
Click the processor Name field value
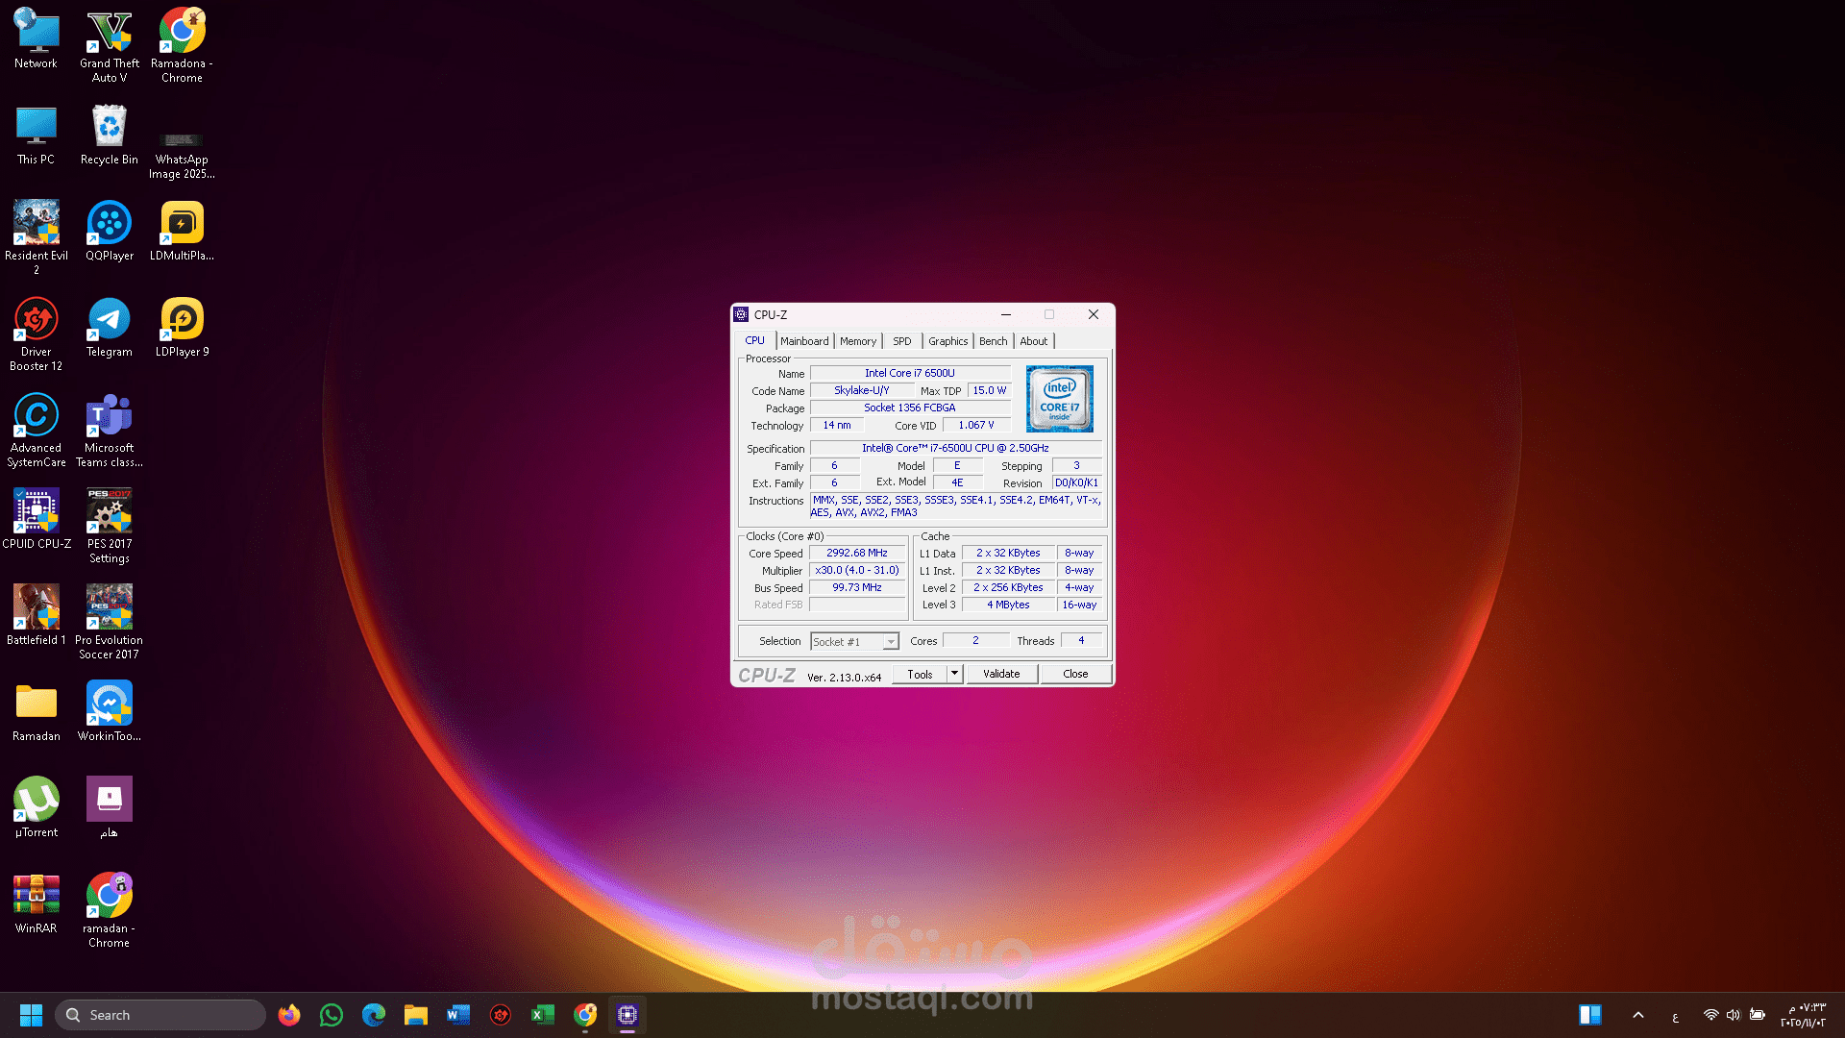910,373
